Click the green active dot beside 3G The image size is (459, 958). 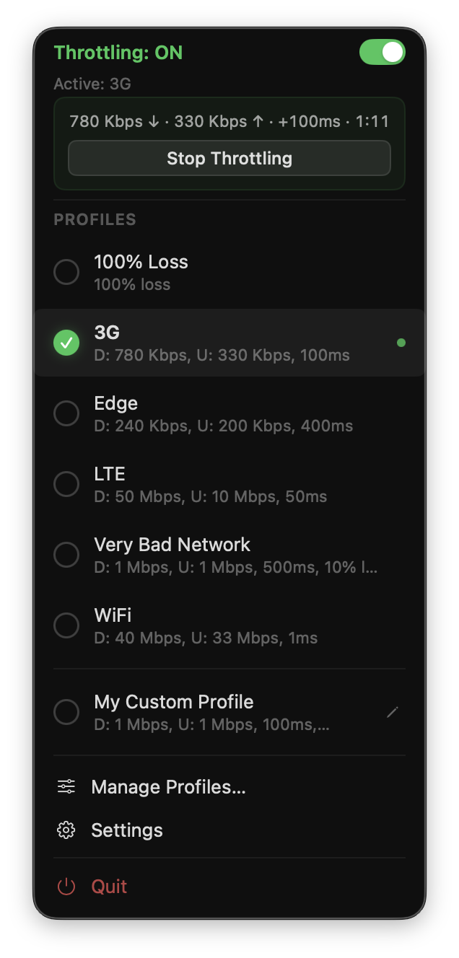[401, 343]
